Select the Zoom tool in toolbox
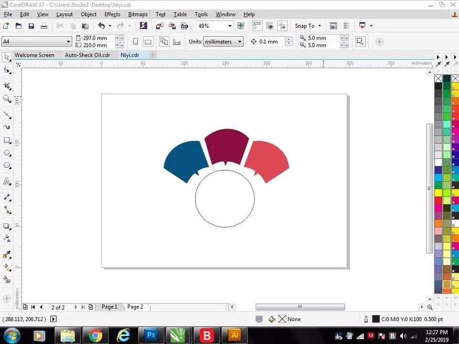This screenshot has height=344, width=459. tap(7, 99)
